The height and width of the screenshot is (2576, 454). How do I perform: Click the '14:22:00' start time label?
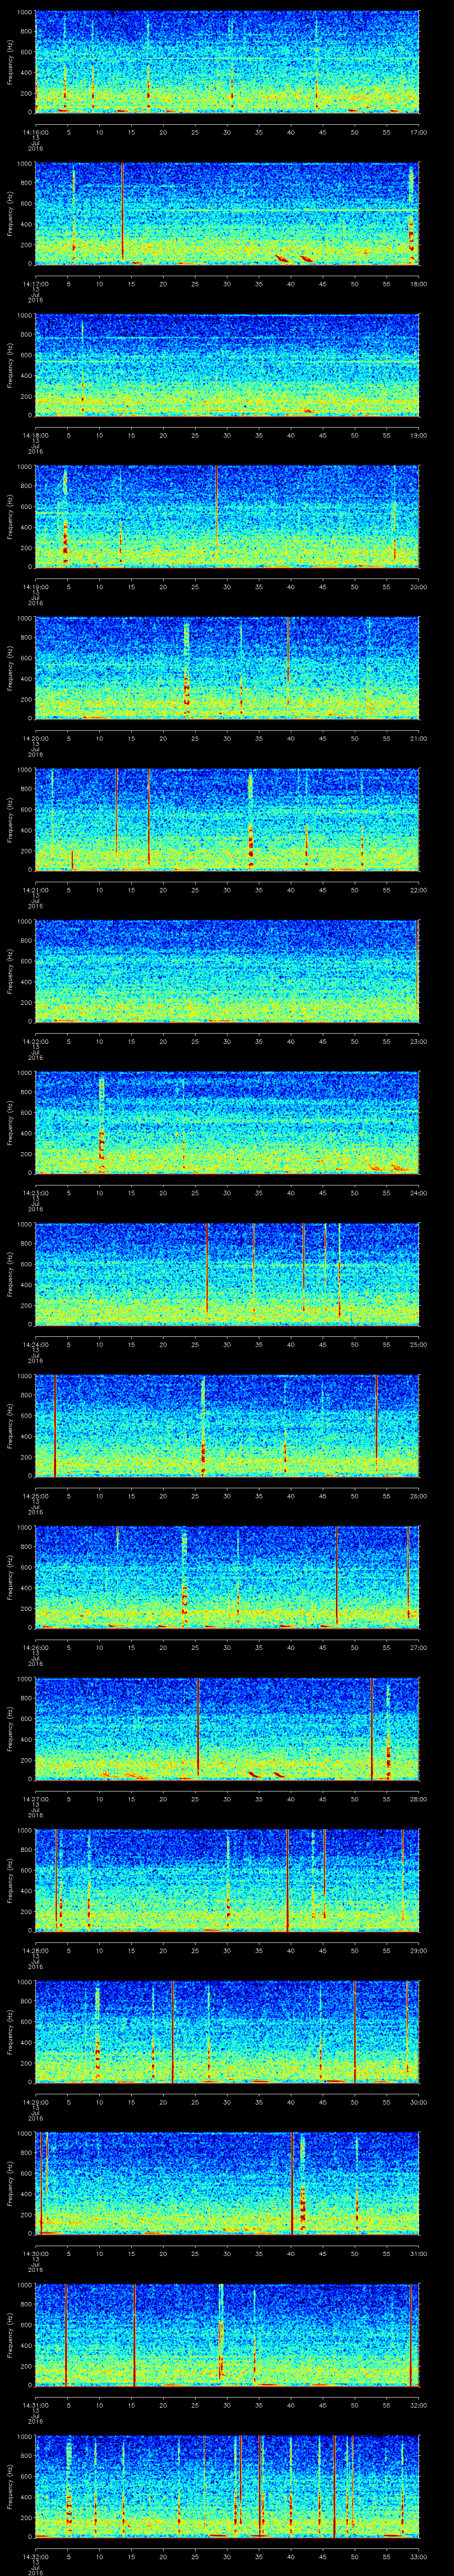click(36, 1041)
